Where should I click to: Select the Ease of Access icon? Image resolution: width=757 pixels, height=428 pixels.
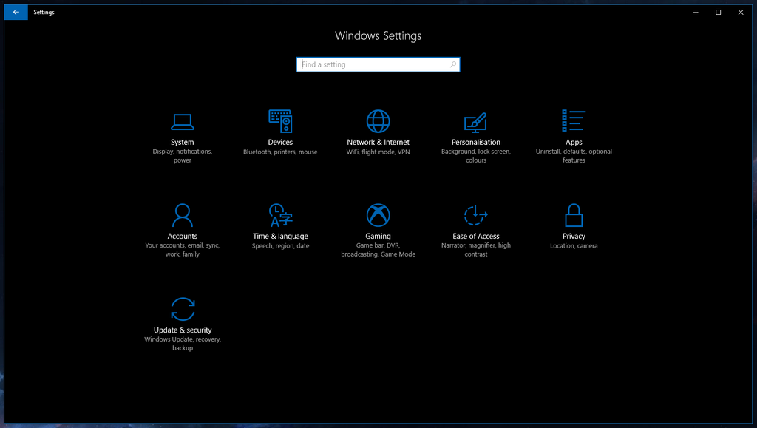(x=475, y=215)
